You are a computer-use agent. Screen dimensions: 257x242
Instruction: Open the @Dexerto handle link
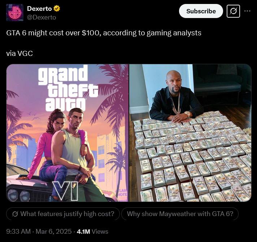pyautogui.click(x=42, y=17)
